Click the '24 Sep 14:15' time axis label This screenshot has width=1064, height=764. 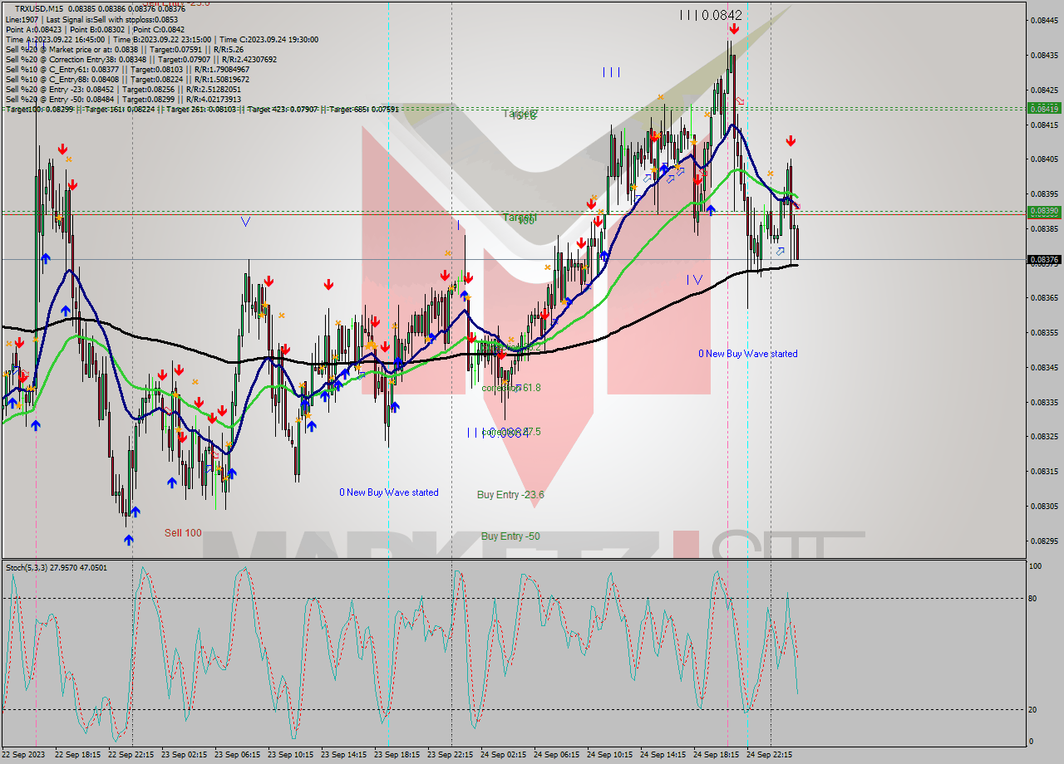(663, 755)
